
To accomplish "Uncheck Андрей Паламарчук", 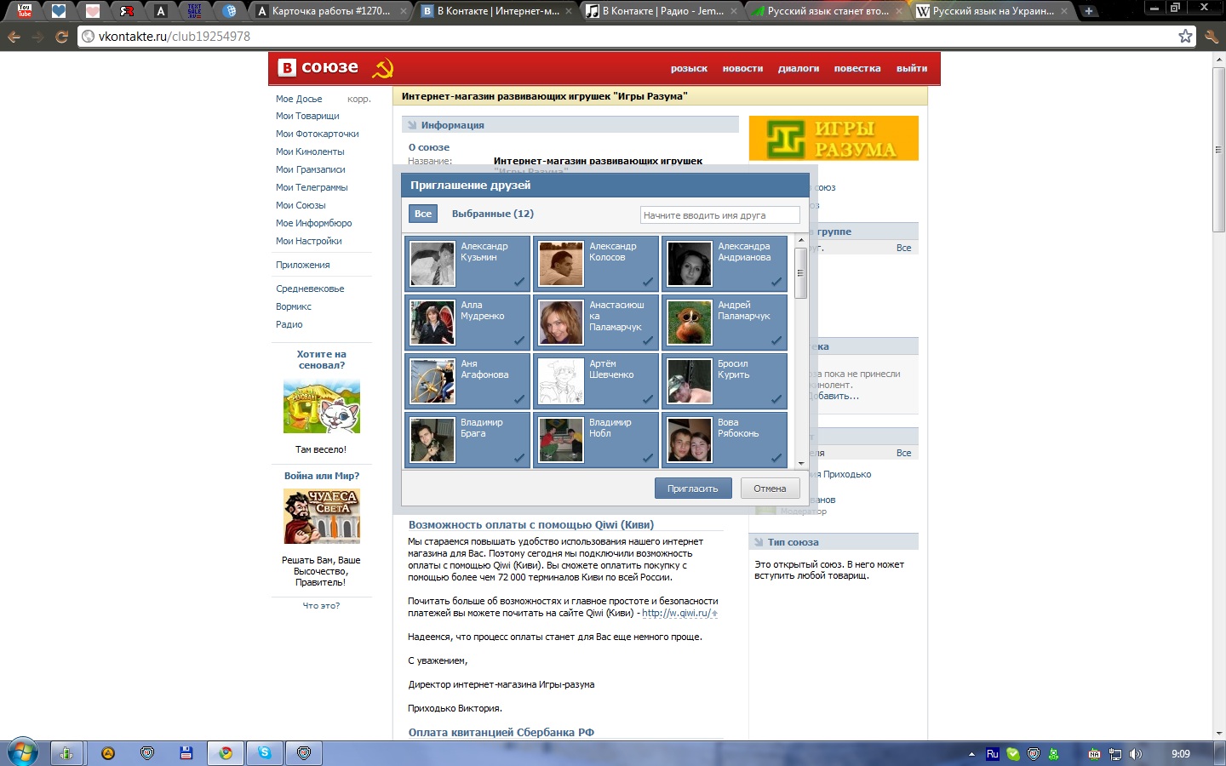I will coord(725,323).
